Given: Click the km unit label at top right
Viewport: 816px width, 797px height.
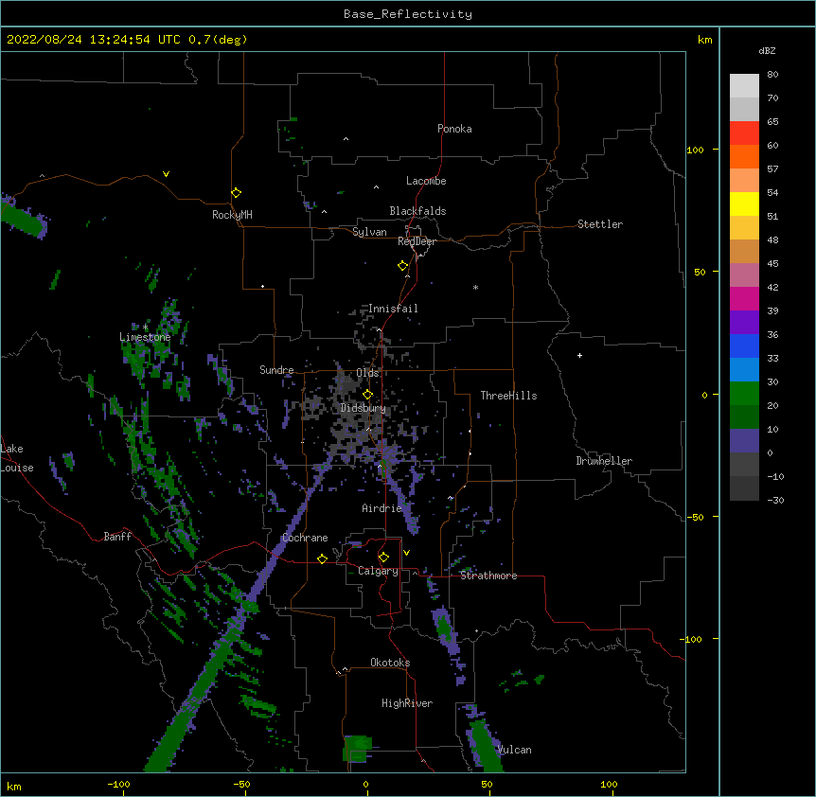Looking at the screenshot, I should pyautogui.click(x=705, y=40).
